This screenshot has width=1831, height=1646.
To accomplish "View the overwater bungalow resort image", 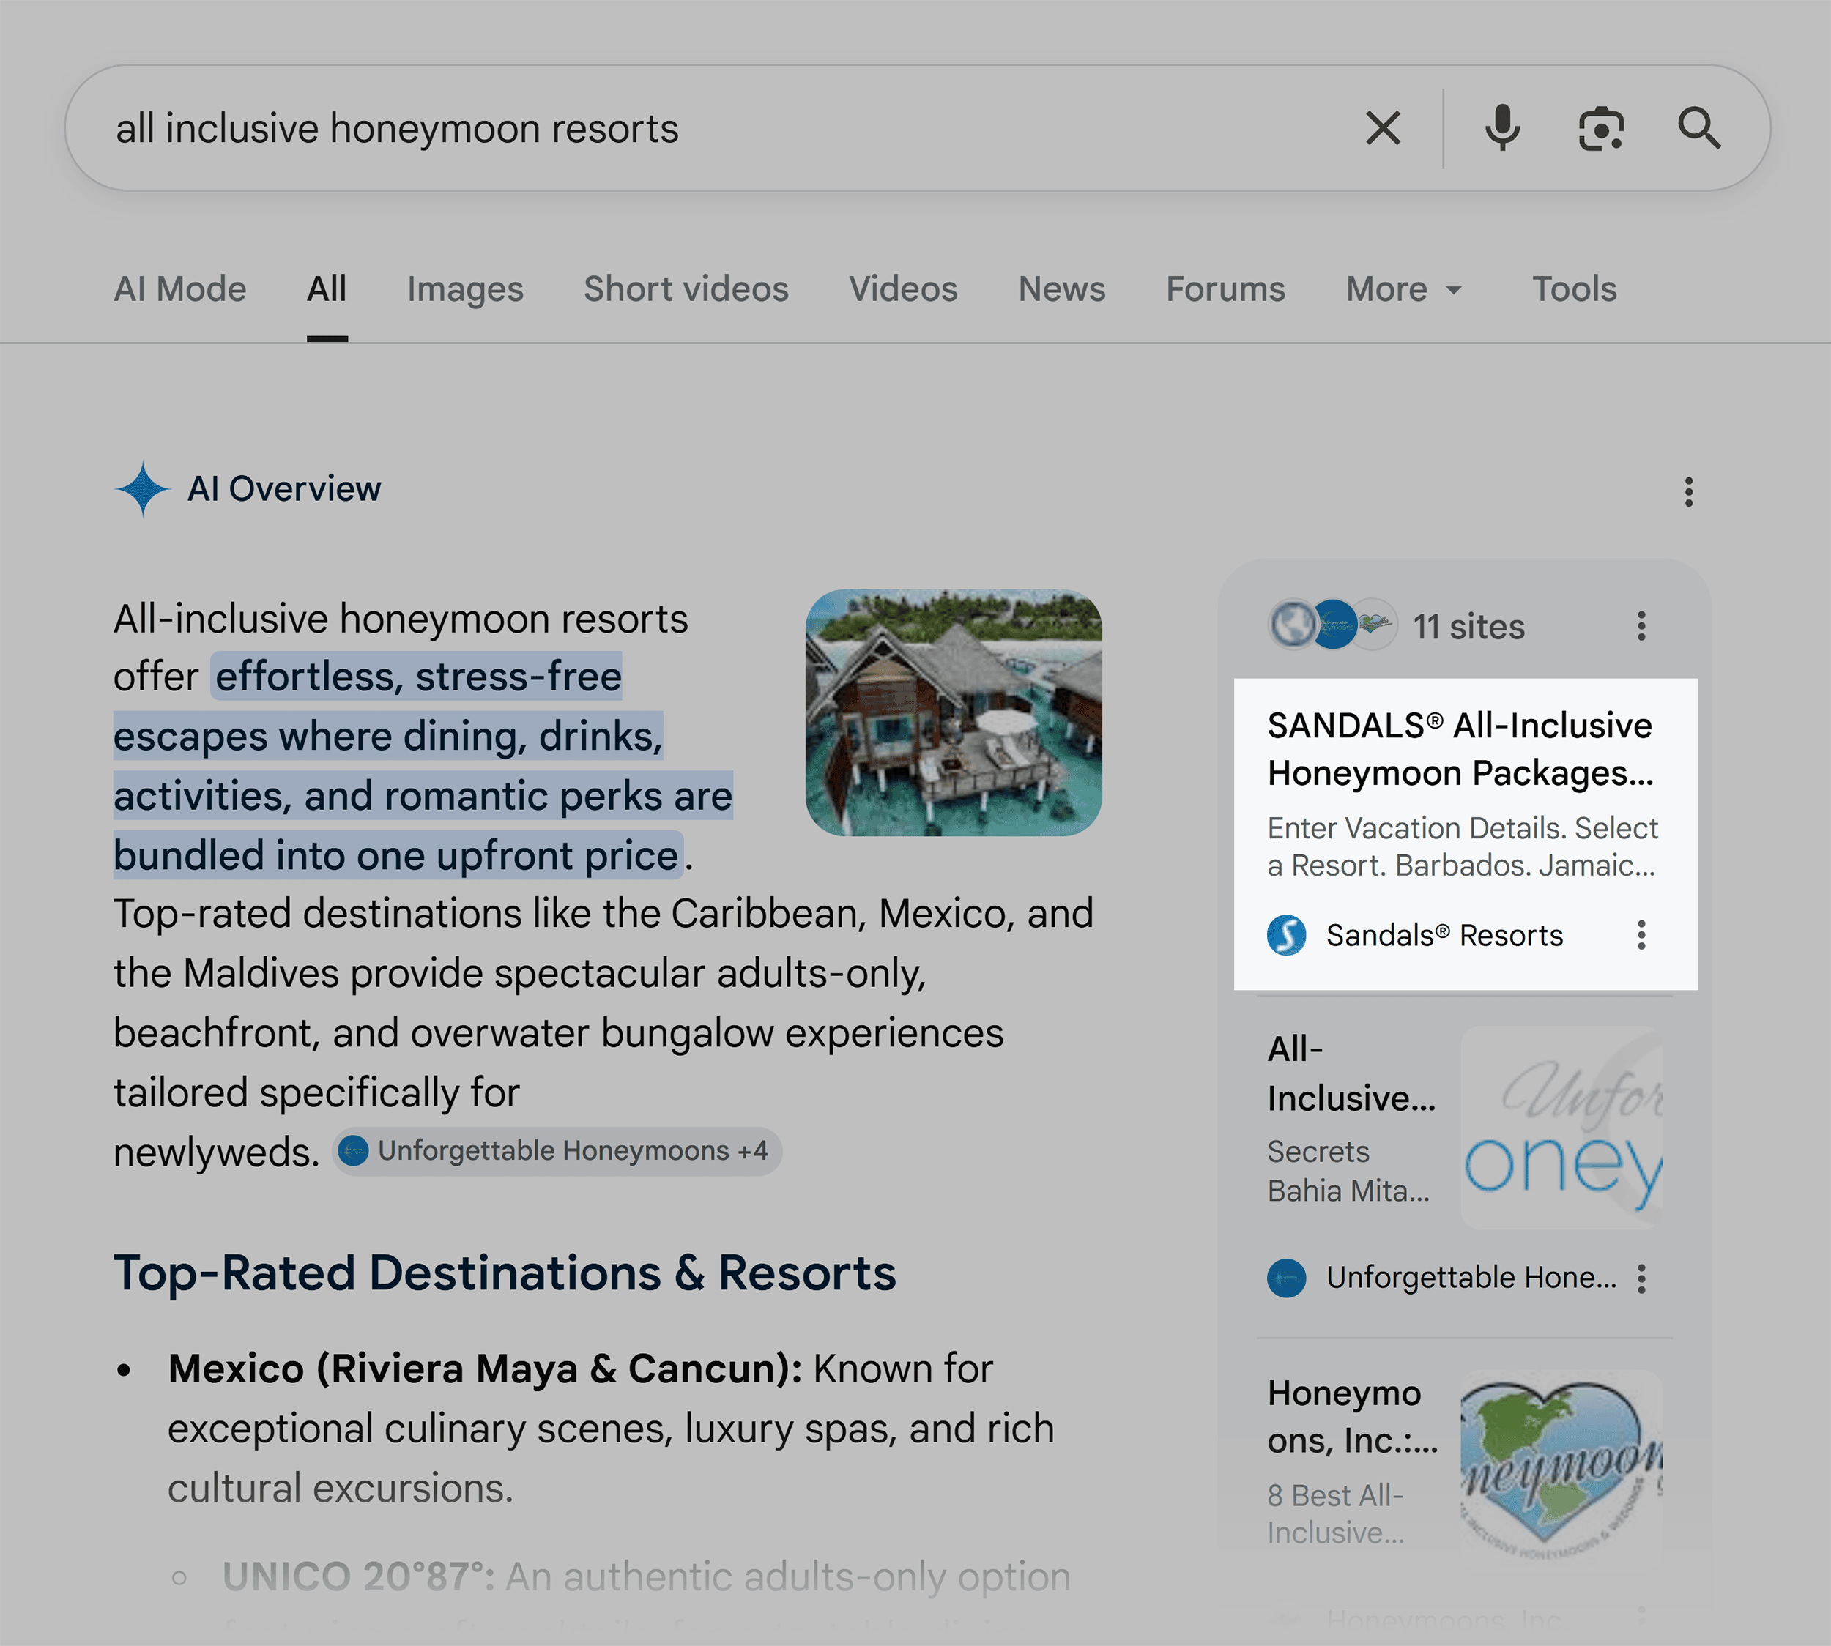I will point(954,712).
